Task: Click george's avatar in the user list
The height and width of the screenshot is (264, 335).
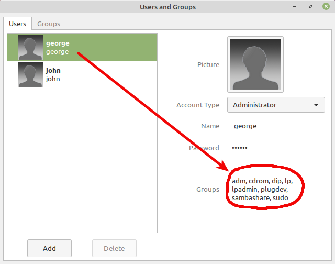Action: 30,47
